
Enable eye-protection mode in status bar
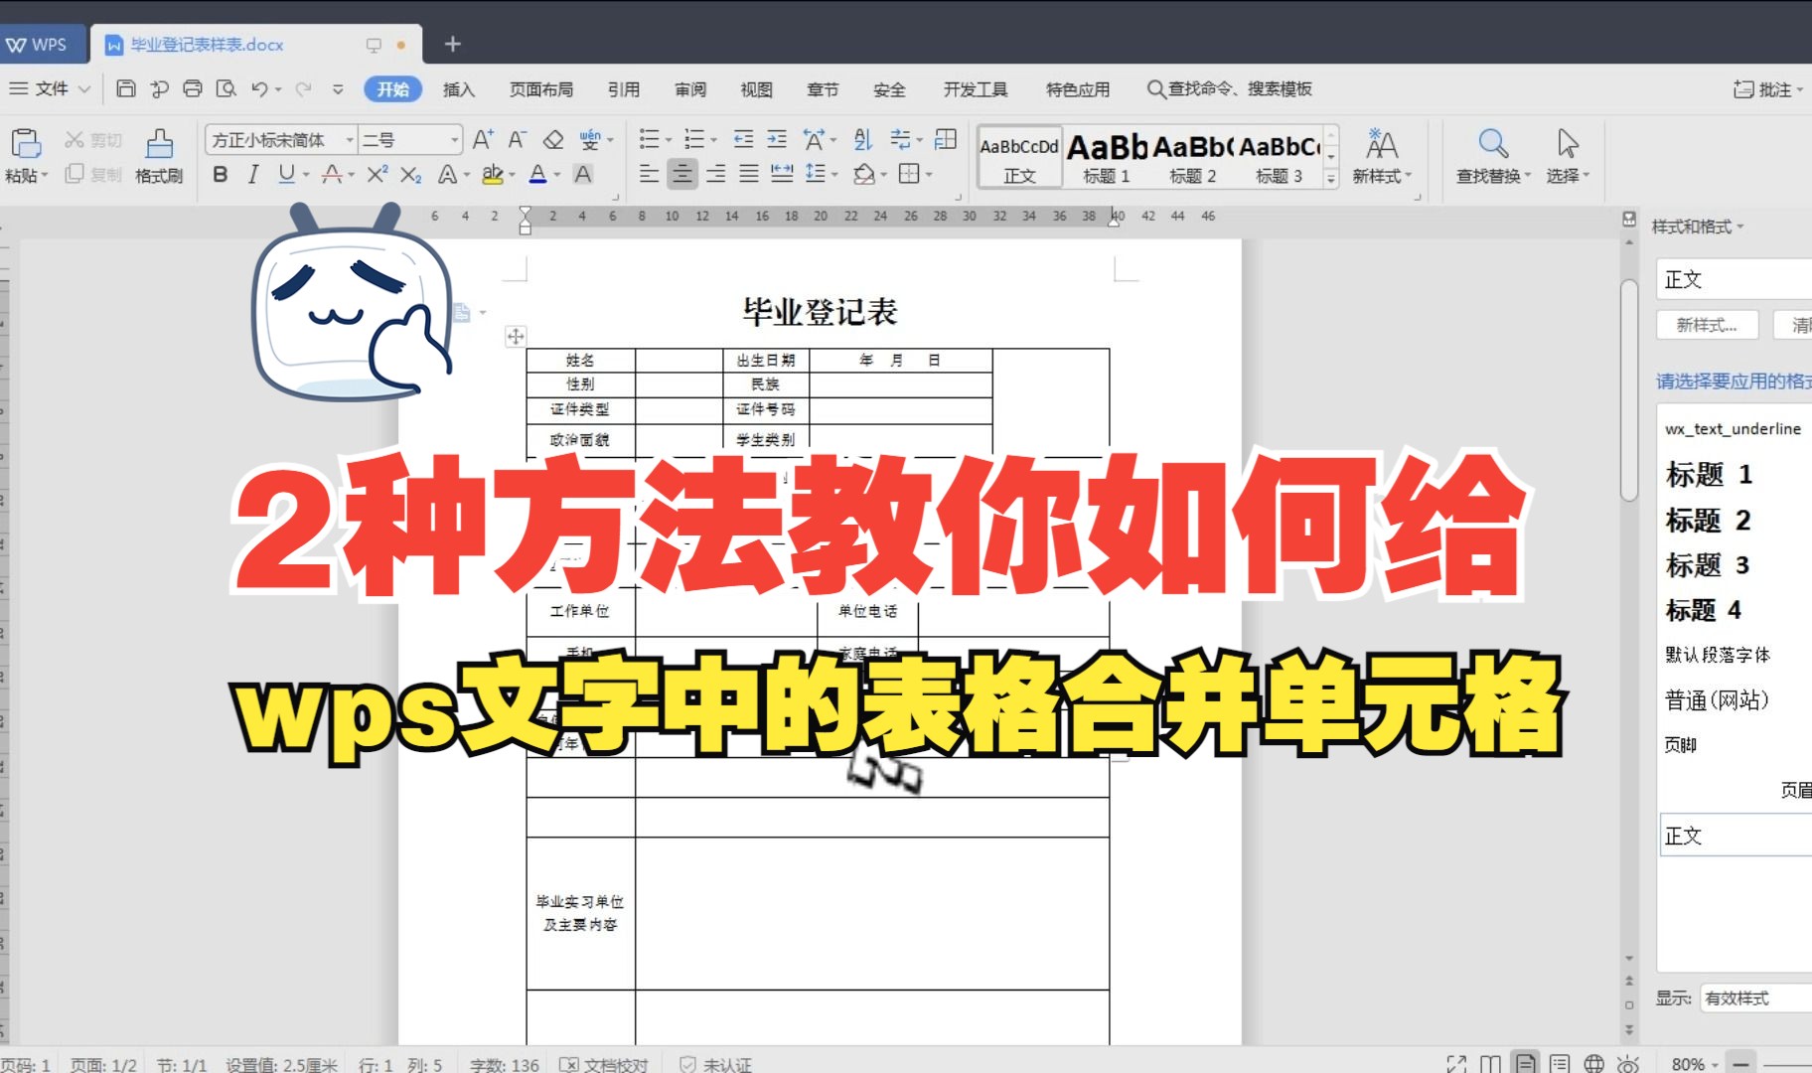point(1627,1062)
